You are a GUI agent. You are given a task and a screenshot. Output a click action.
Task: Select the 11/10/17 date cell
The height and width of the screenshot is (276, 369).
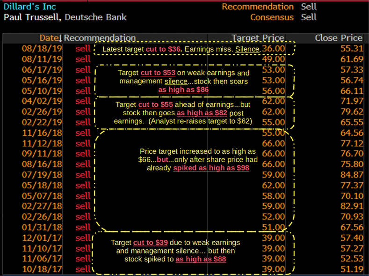click(x=42, y=248)
